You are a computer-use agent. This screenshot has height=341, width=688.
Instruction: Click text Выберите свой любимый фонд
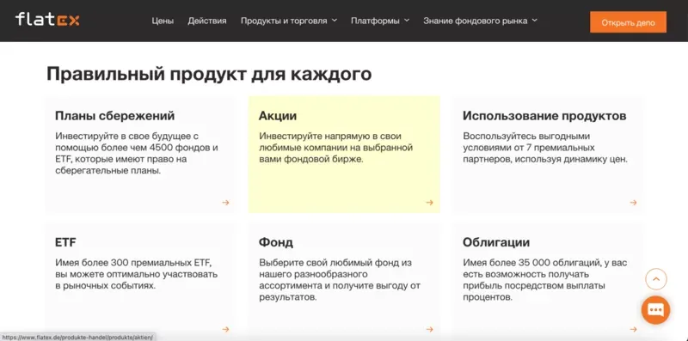340,280
